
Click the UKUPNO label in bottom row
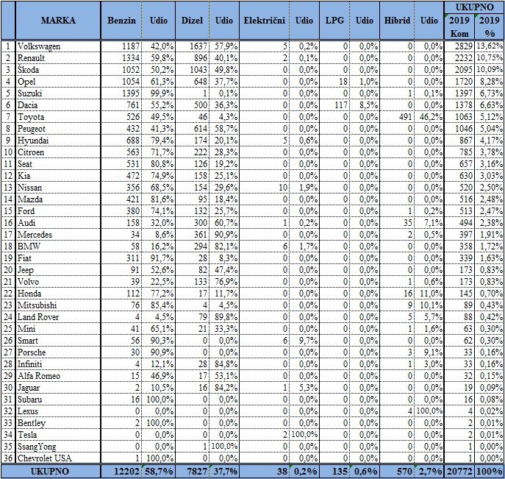50,469
